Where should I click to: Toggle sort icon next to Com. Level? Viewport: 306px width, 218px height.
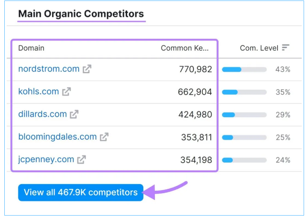click(x=285, y=47)
